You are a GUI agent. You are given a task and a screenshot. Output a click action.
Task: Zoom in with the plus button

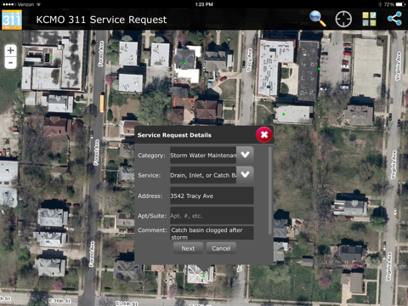tap(10, 50)
